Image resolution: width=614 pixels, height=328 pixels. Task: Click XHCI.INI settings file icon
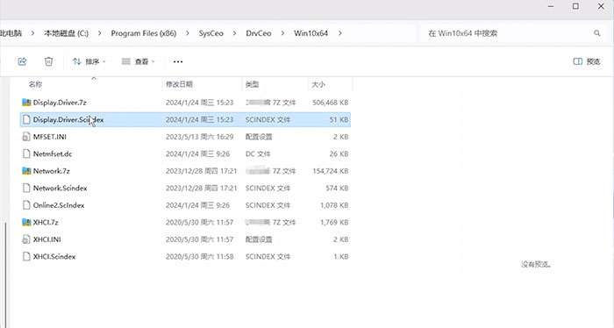[x=26, y=239]
